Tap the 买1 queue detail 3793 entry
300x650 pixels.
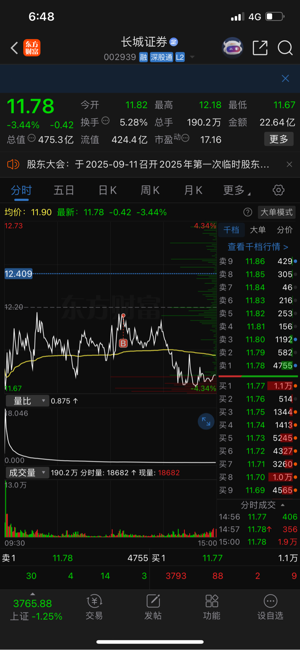click(176, 576)
